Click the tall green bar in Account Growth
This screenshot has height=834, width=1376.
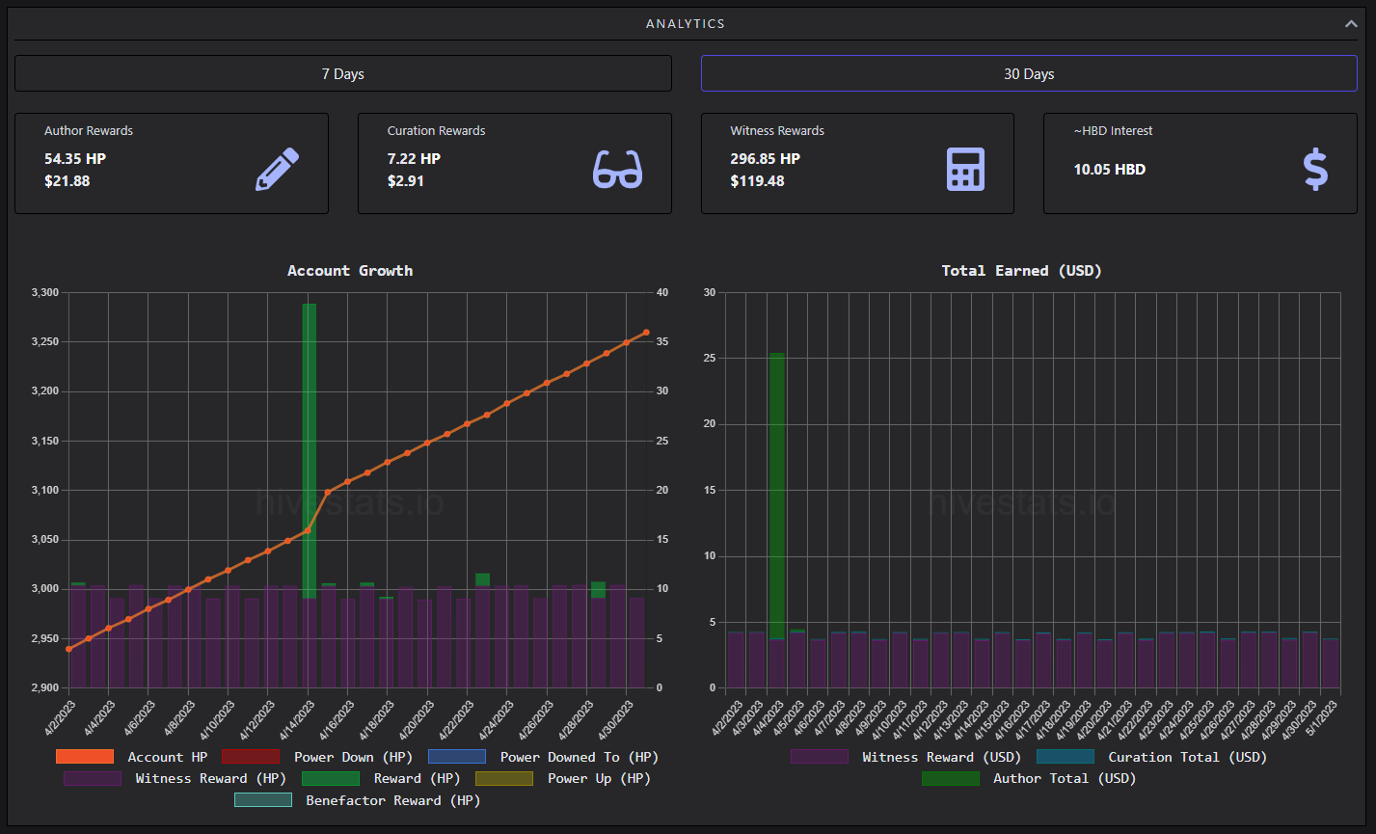click(x=310, y=450)
